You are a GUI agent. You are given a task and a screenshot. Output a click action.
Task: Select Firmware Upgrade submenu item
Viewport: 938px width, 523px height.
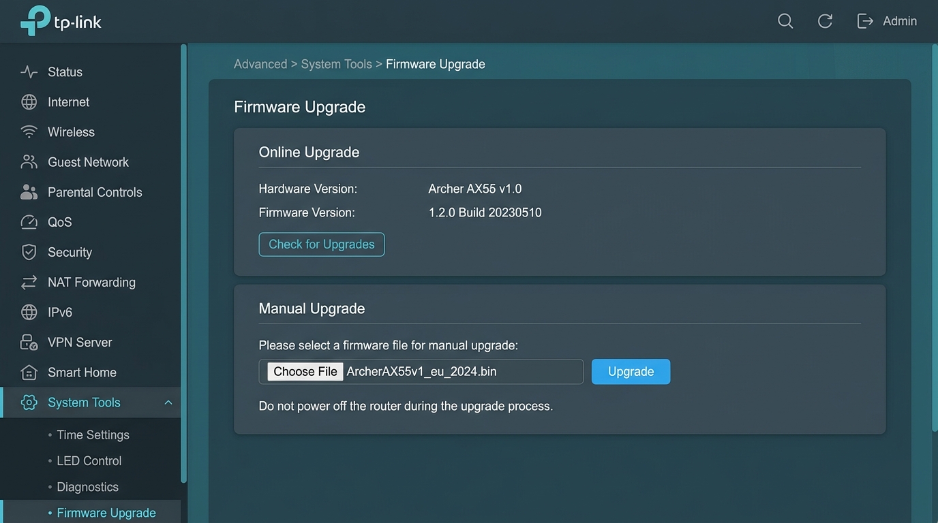click(106, 513)
